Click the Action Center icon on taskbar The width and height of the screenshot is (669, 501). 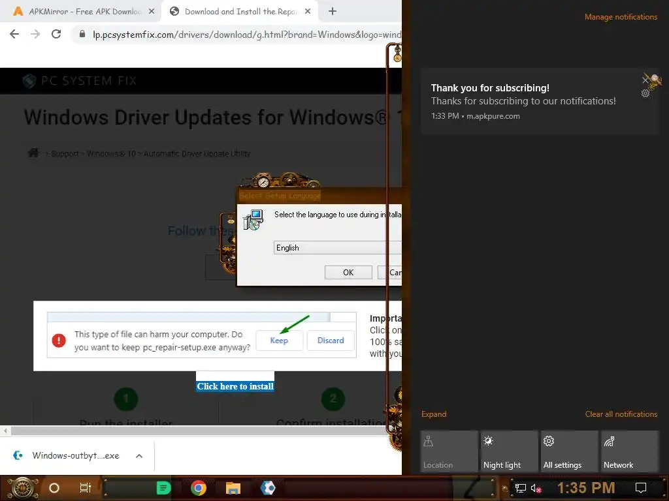coord(641,488)
